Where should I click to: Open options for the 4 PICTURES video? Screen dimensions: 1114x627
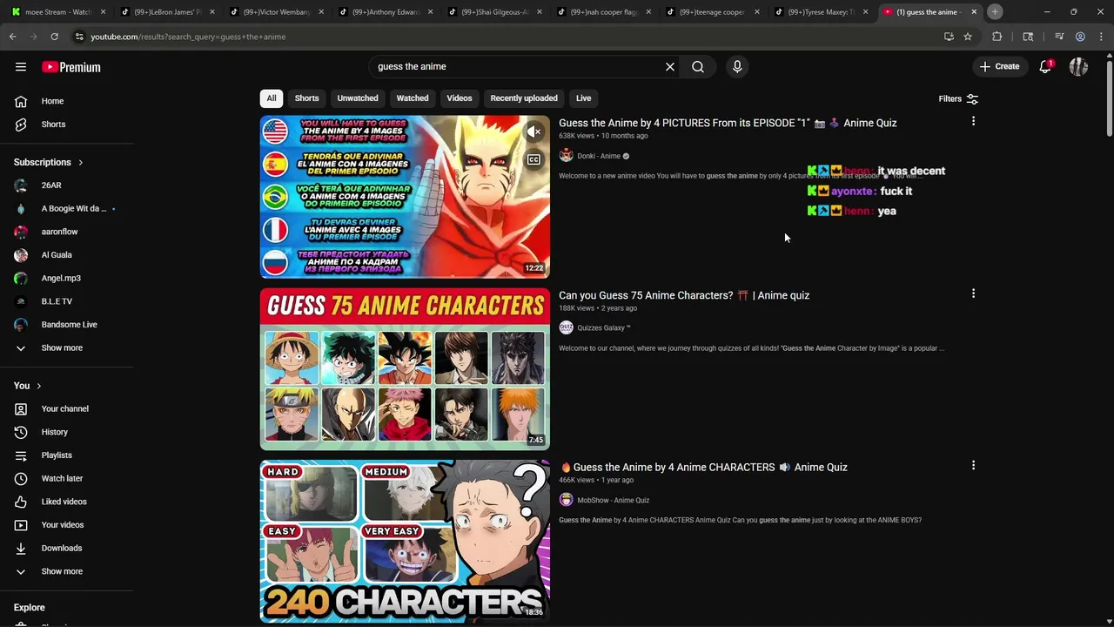coord(973,122)
